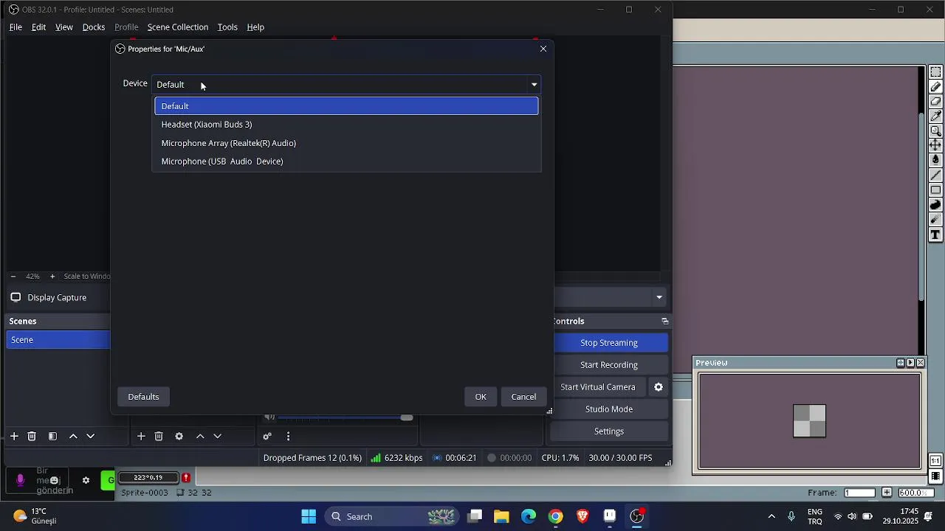Screen dimensions: 945x531
Task: Select the Rectangle shape tool in the sprite editor
Action: [x=935, y=190]
